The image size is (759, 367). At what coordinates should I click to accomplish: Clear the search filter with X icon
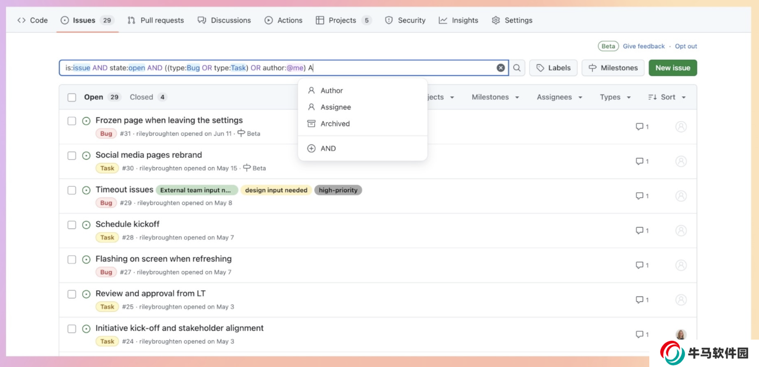[501, 68]
